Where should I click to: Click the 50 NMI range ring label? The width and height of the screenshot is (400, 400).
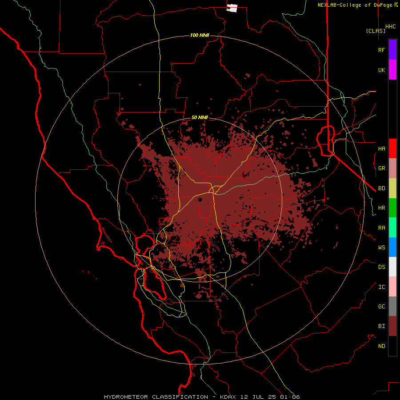point(200,117)
